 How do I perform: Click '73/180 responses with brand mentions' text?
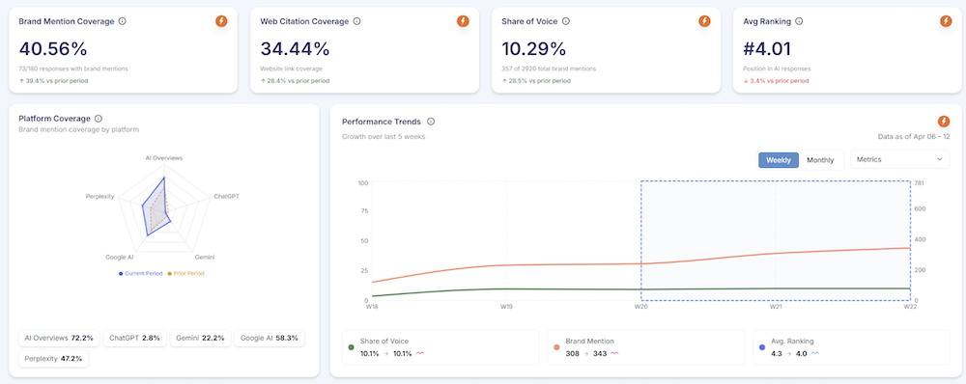(x=73, y=69)
